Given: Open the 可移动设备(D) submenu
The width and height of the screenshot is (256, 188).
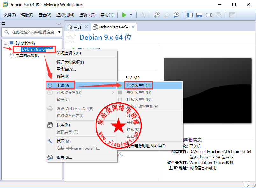Looking at the screenshot, I should click(82, 93).
